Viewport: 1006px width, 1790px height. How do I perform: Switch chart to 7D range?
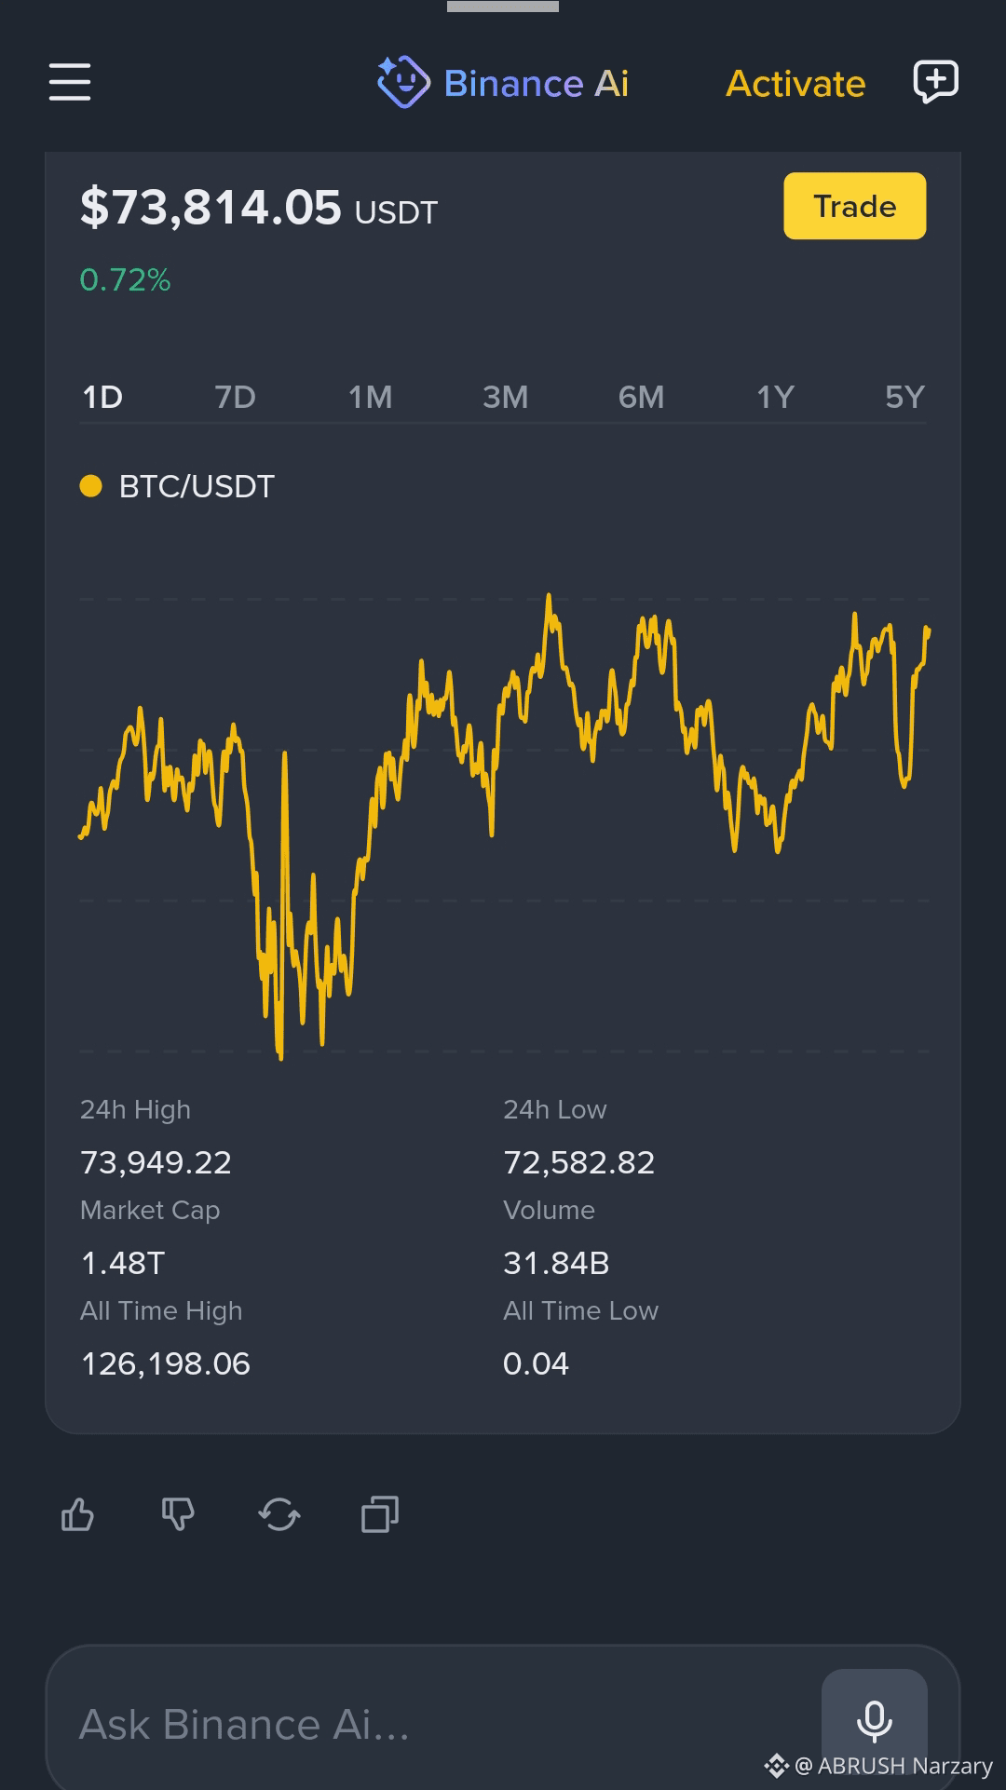click(235, 398)
